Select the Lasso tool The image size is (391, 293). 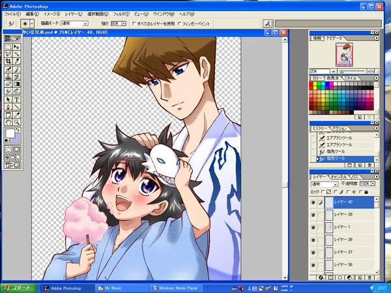tap(8, 54)
